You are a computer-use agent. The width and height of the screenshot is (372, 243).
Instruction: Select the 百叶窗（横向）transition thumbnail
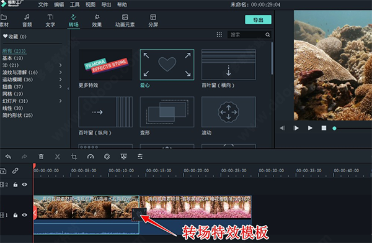pyautogui.click(x=228, y=65)
